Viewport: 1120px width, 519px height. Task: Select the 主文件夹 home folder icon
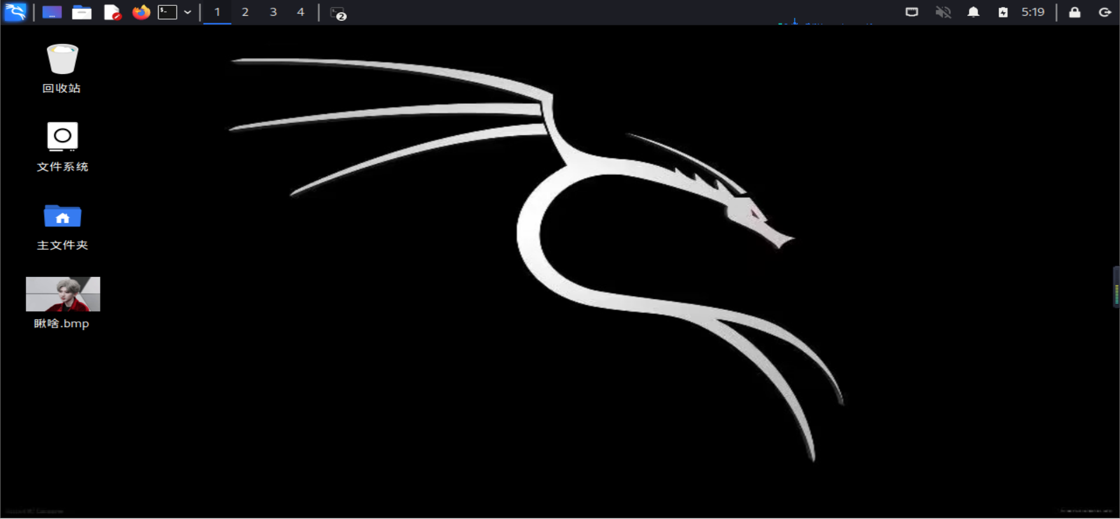(x=62, y=216)
